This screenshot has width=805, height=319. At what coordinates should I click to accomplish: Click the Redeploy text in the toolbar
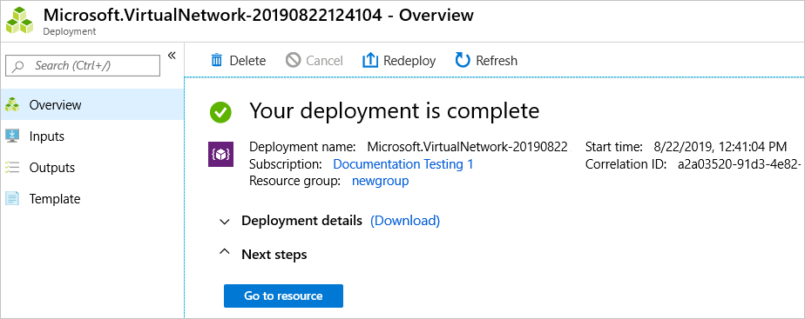click(409, 61)
